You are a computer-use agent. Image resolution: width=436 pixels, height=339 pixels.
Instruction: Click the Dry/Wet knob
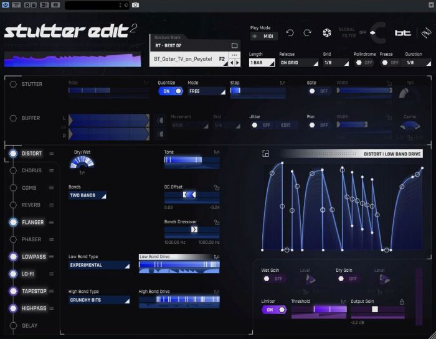point(82,162)
